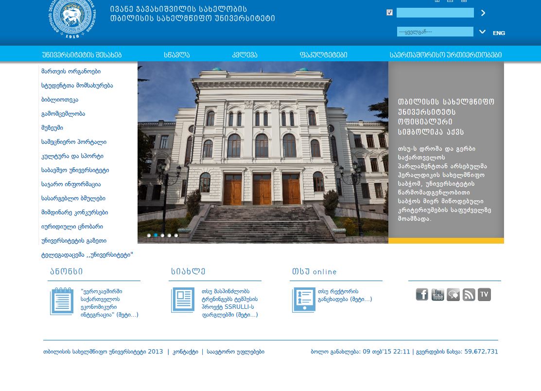Image resolution: width=541 pixels, height=391 pixels.
Task: Click the notepad icon under ანონსი
Action: coord(62,301)
